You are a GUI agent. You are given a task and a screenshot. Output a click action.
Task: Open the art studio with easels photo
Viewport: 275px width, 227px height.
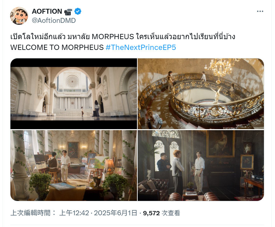tap(74, 165)
